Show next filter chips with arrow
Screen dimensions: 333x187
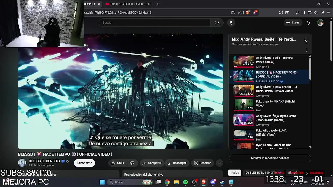(x=307, y=173)
